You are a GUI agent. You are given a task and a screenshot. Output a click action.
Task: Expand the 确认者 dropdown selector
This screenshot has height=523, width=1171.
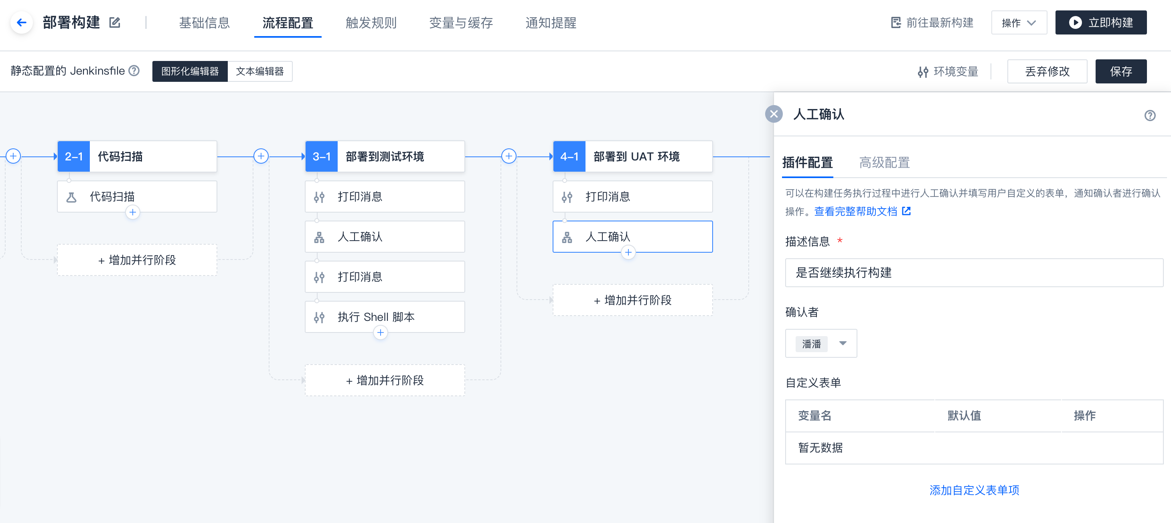(x=842, y=343)
